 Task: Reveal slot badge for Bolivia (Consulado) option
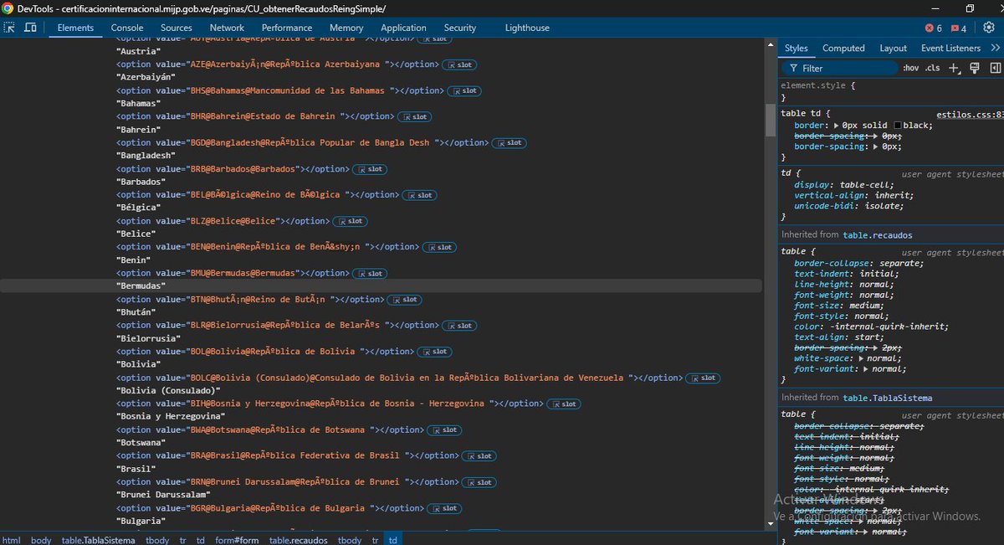(x=703, y=378)
